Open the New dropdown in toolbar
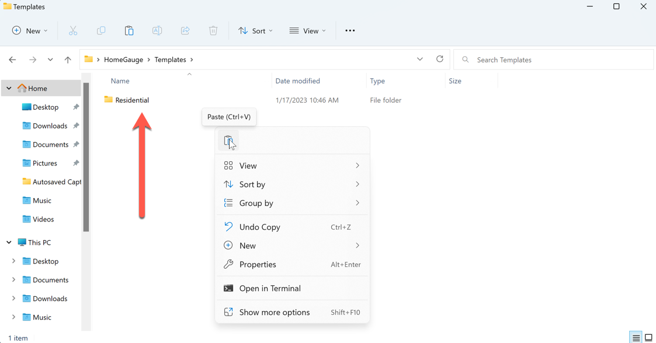Screen dimensions: 656x343 click(30, 31)
